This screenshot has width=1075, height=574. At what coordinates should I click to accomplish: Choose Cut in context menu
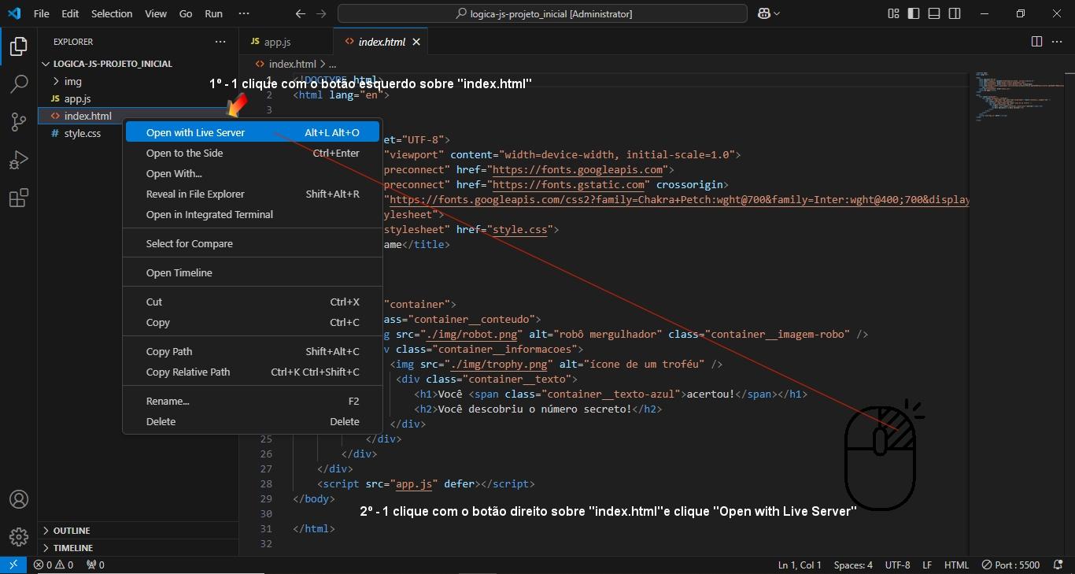point(252,302)
